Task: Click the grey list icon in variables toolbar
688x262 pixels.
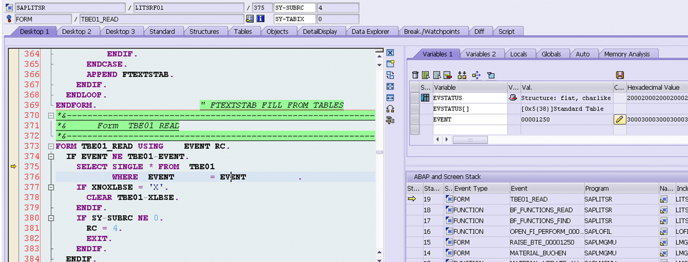Action: (437, 75)
